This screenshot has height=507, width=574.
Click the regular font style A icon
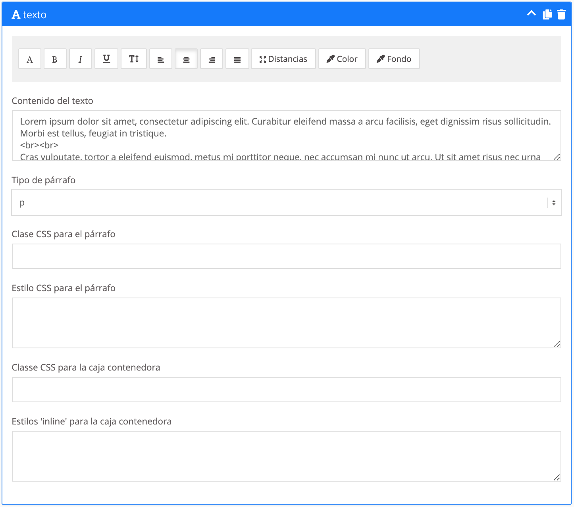pos(30,59)
